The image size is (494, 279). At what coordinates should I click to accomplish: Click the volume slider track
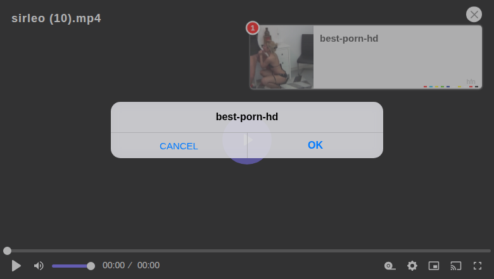click(72, 266)
